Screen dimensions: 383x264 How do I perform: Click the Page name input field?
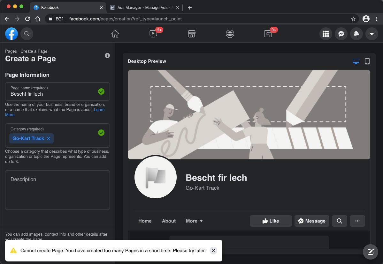[x=57, y=92]
